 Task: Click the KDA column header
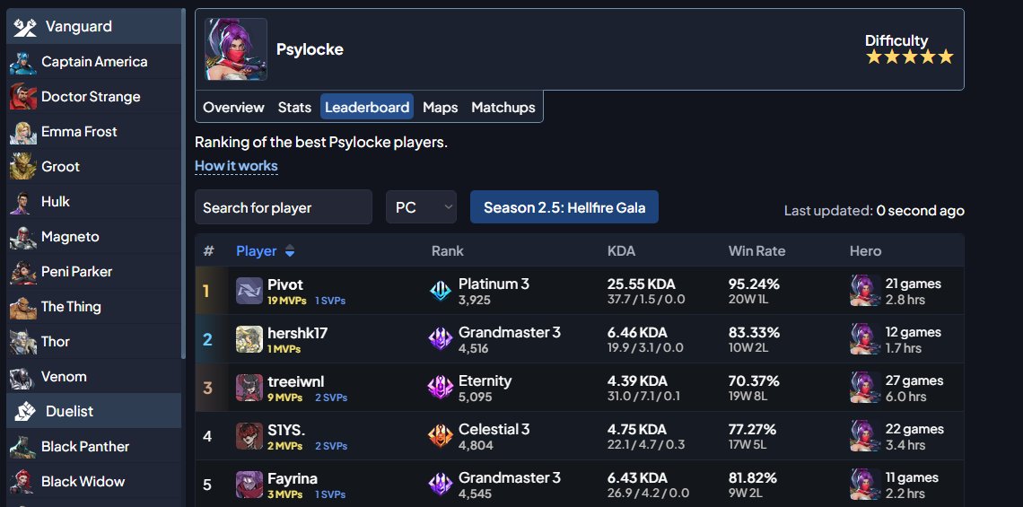point(621,251)
